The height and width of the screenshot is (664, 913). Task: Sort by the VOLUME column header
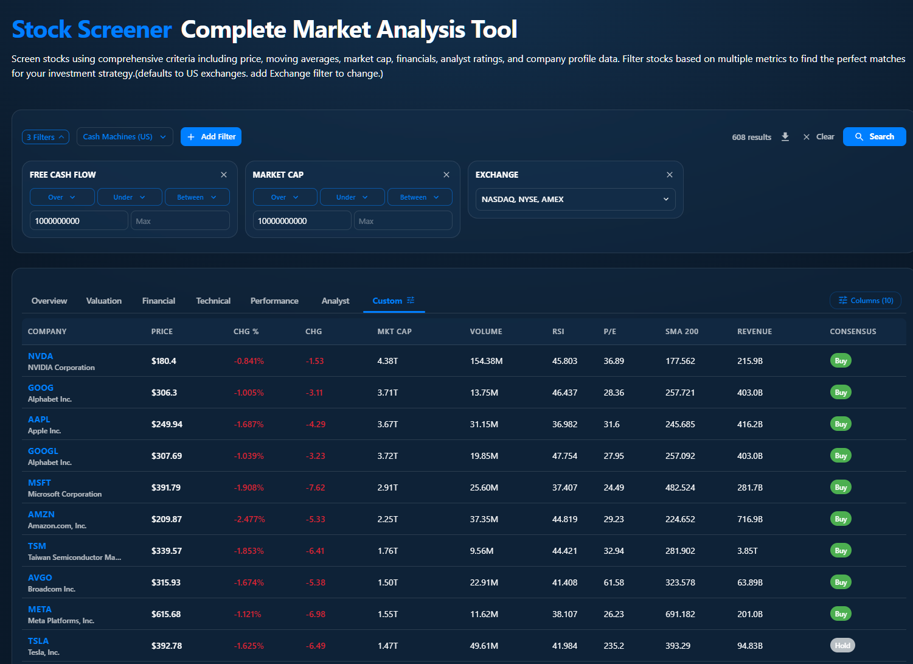486,332
